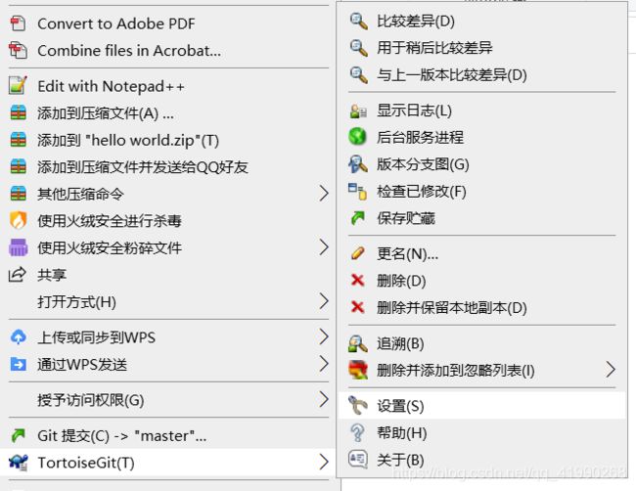Click the Notepad++ icon beside Edit with Notepad++
This screenshot has width=636, height=491.
(18, 85)
